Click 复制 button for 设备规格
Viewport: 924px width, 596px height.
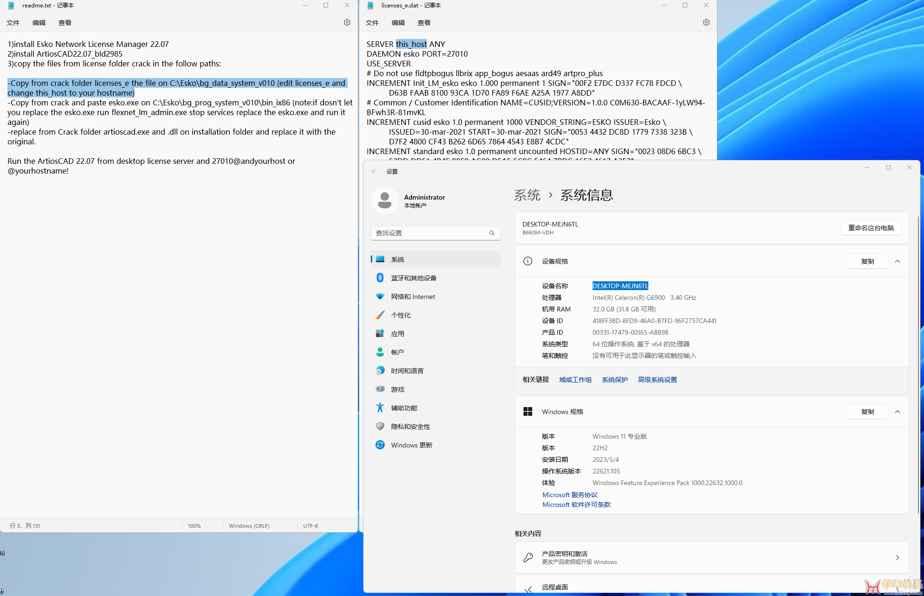(x=867, y=261)
